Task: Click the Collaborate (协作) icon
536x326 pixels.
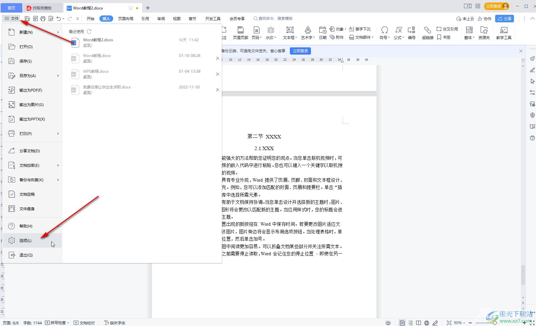Action: (484, 19)
